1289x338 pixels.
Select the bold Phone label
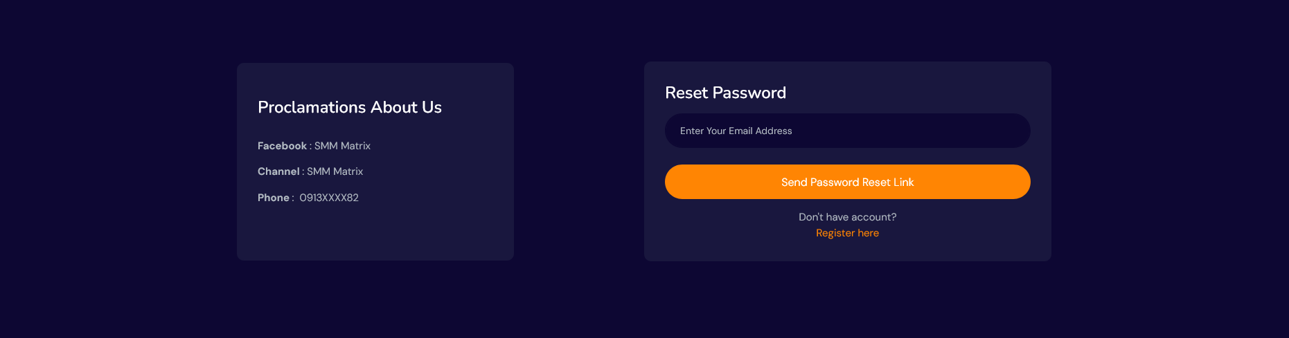[x=274, y=198]
